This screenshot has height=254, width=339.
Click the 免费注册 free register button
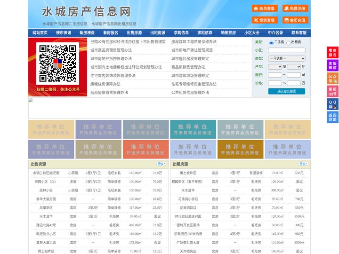coord(295,8)
